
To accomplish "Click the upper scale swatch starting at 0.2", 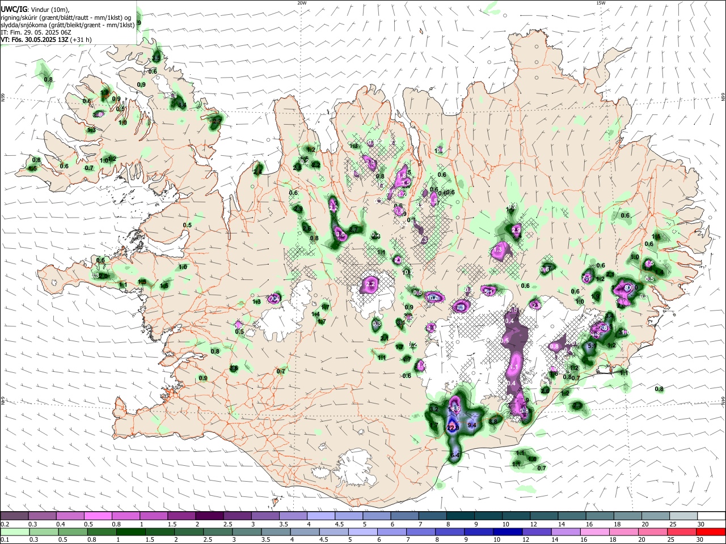I will click(x=14, y=516).
